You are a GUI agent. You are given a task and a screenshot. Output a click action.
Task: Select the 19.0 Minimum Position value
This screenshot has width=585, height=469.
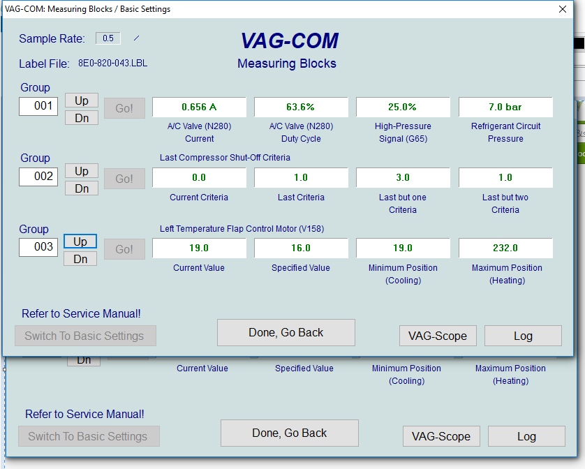pos(403,248)
